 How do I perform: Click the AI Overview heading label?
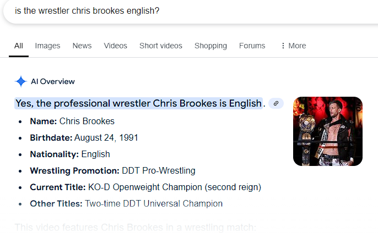tap(53, 82)
